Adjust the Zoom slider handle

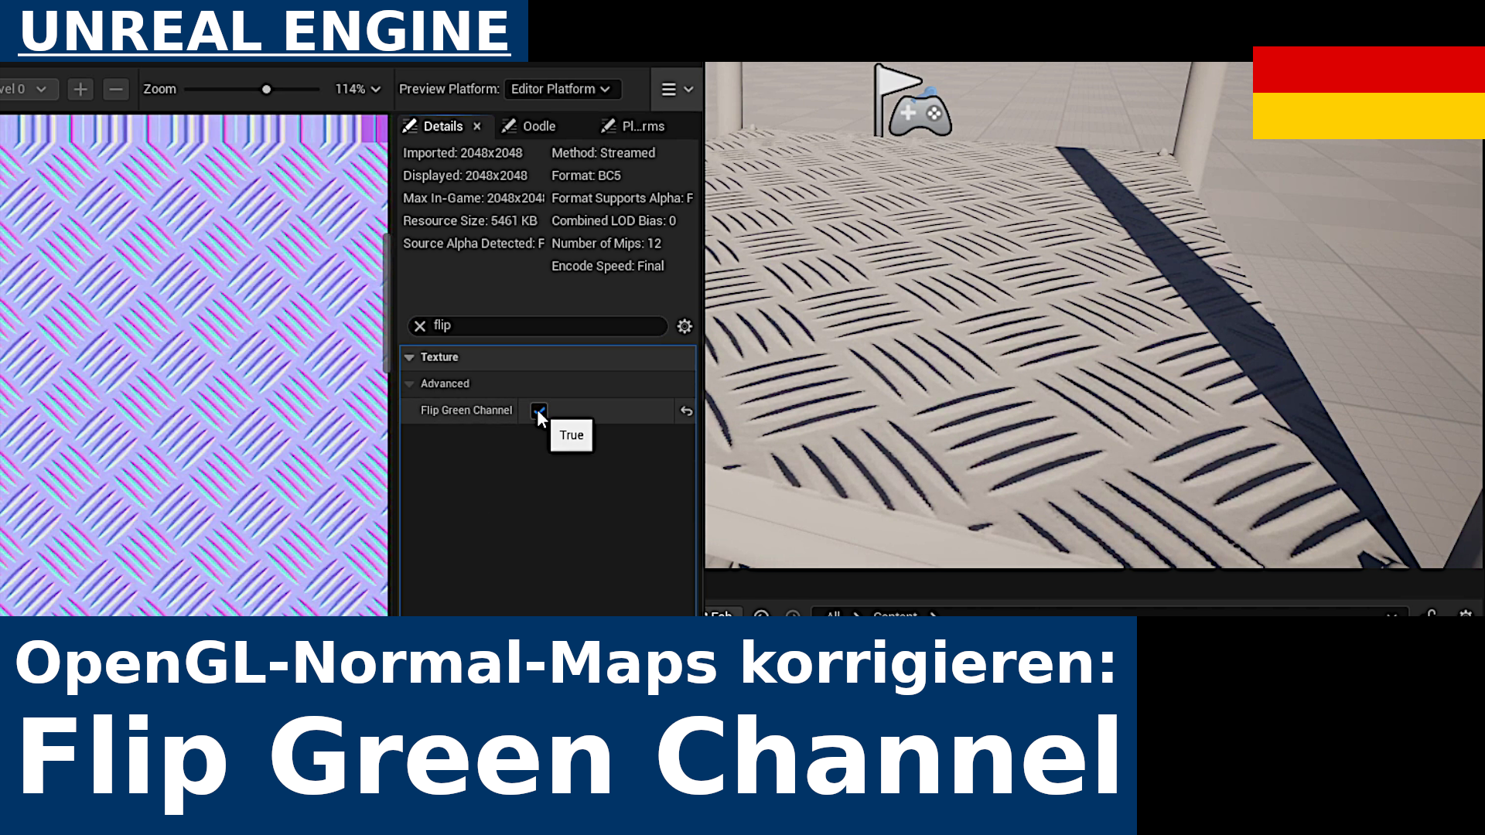266,90
